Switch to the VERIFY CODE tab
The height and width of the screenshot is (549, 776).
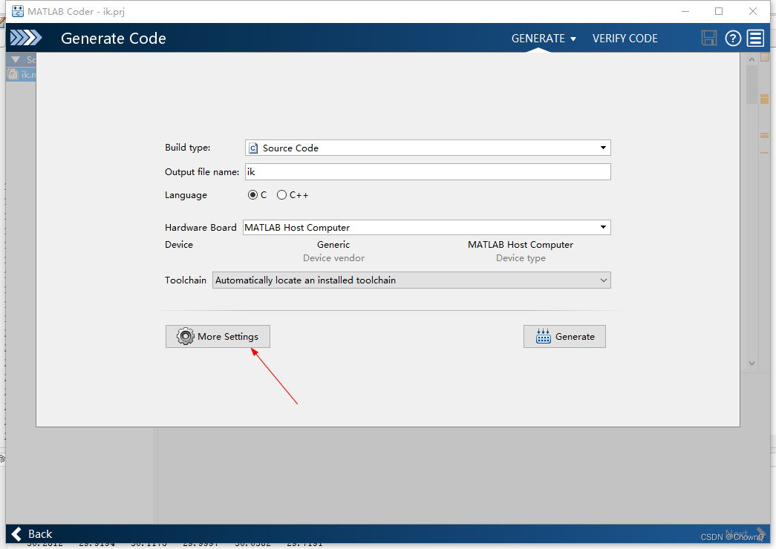point(625,38)
